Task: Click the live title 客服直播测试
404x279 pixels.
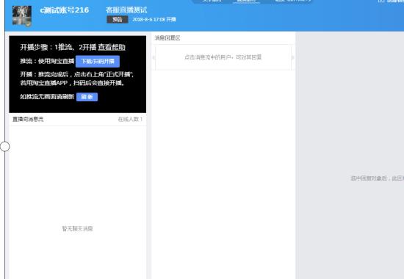Action: click(x=126, y=10)
